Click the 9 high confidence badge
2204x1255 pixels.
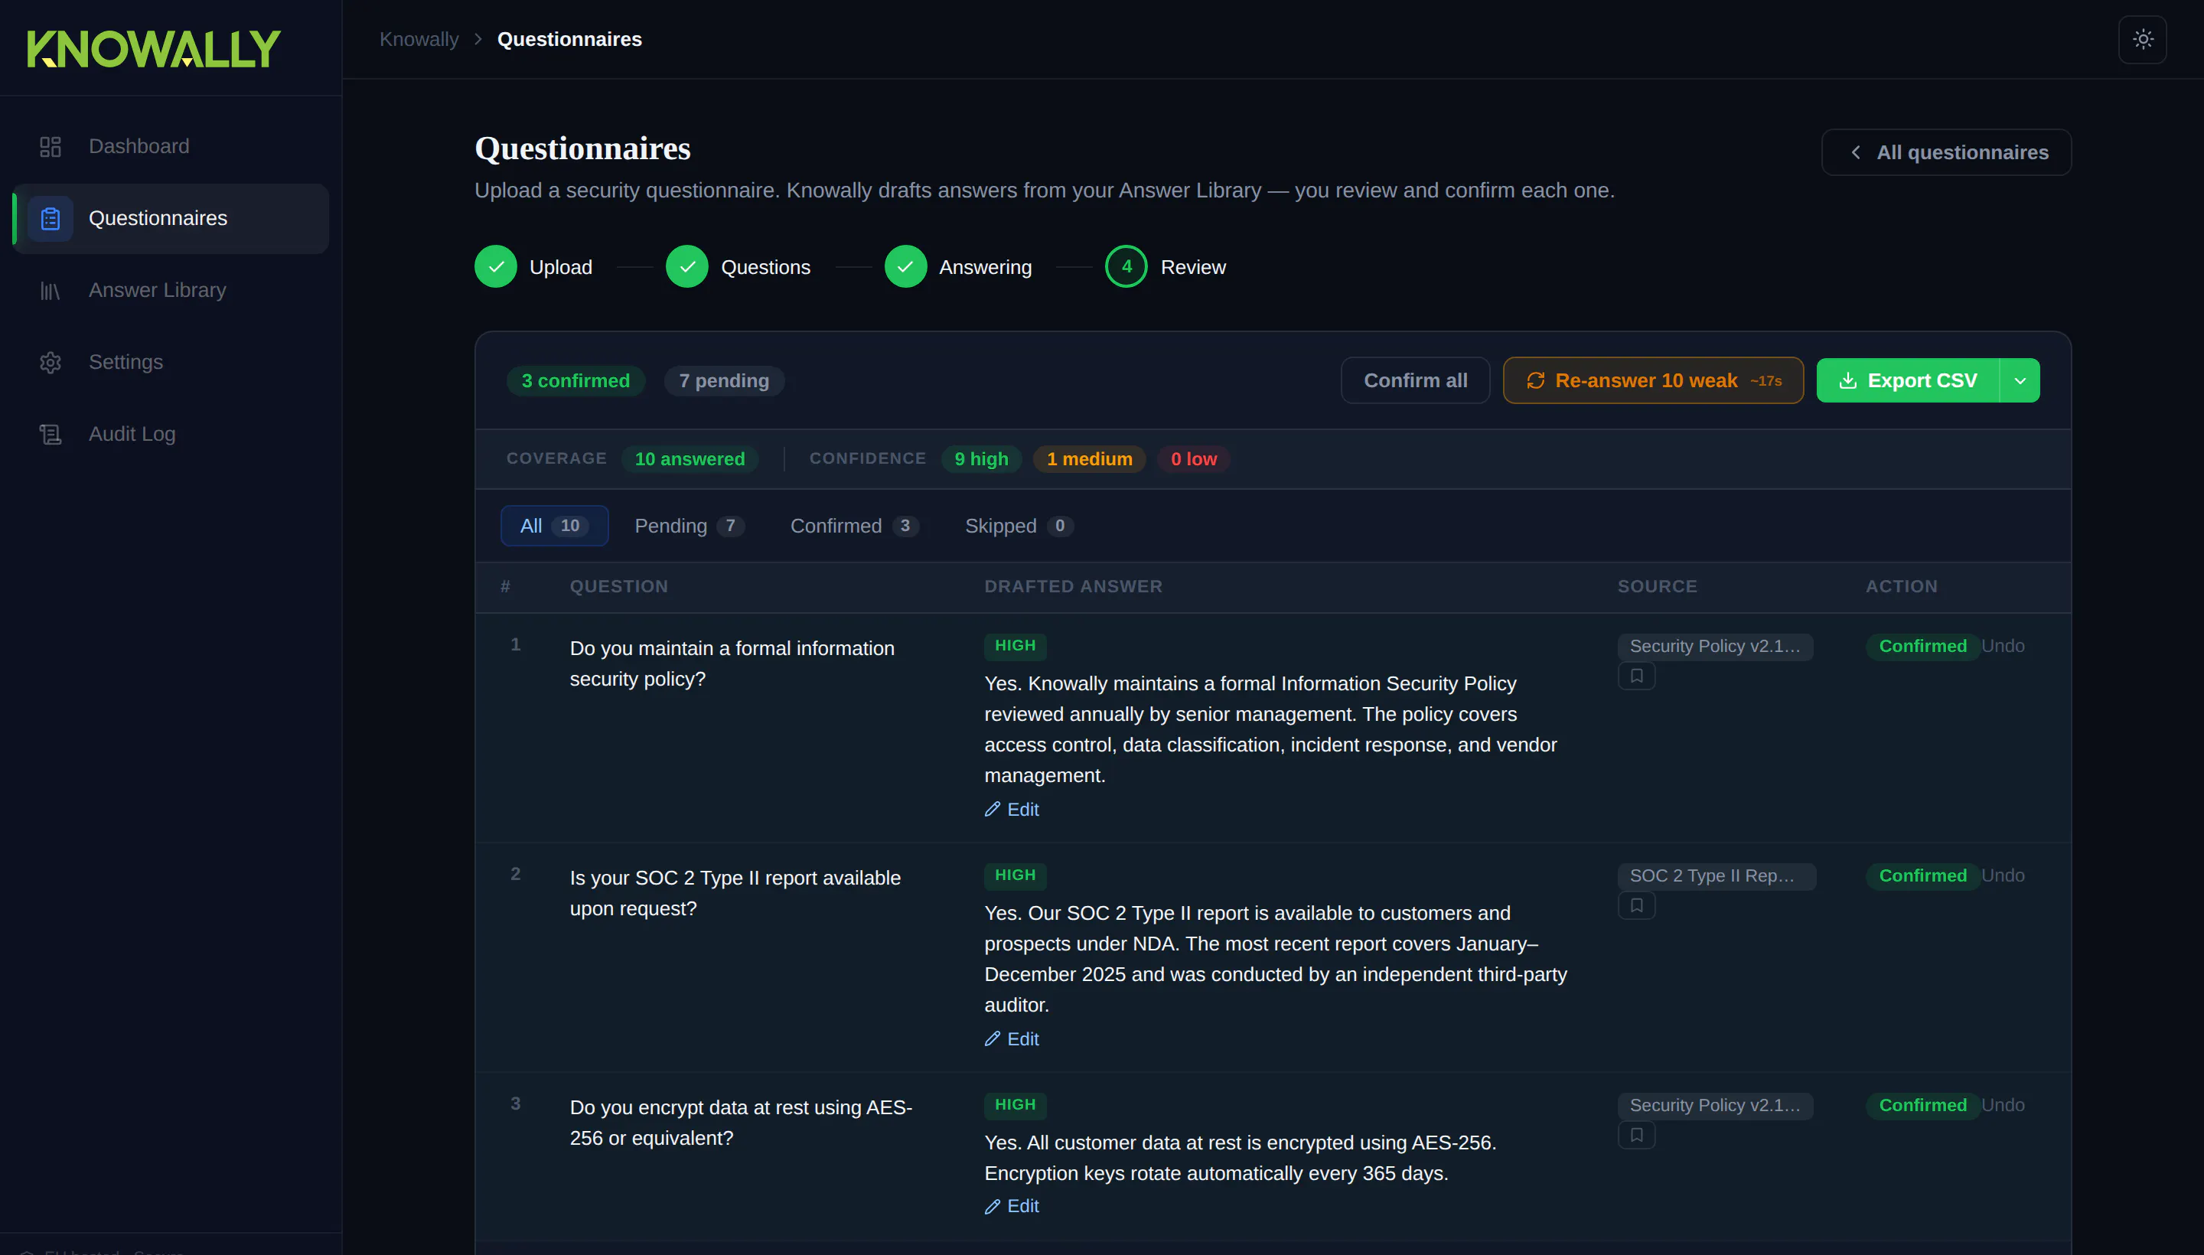tap(981, 459)
